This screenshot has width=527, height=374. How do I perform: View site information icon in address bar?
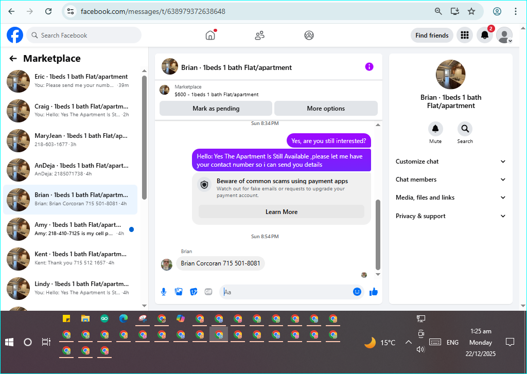pos(70,11)
